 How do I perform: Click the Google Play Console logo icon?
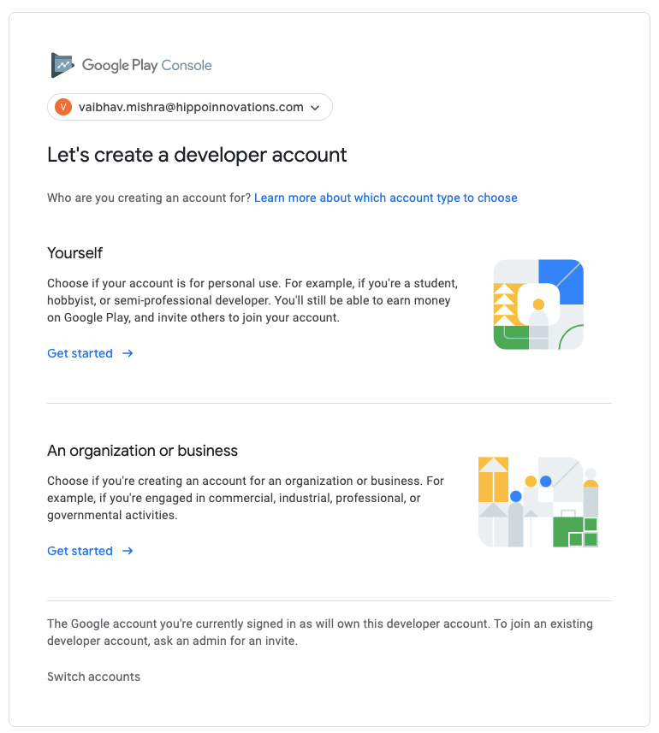click(x=62, y=65)
